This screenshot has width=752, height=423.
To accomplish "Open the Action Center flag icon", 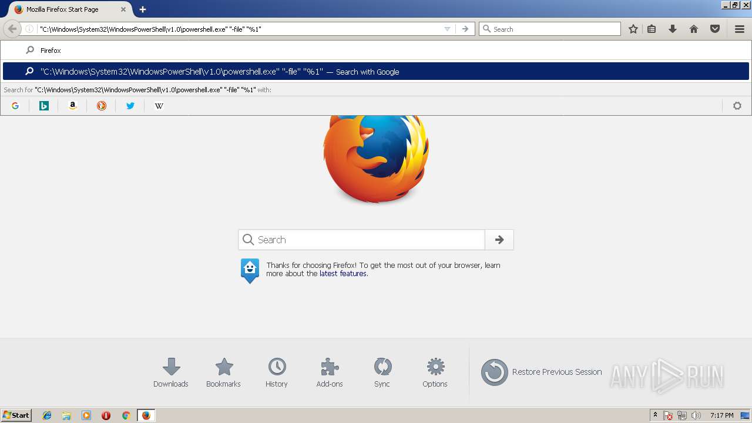I will pyautogui.click(x=668, y=415).
